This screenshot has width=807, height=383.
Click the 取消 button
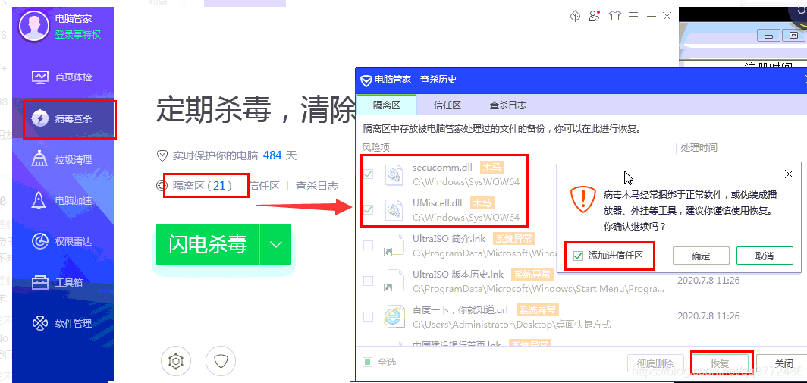click(765, 256)
